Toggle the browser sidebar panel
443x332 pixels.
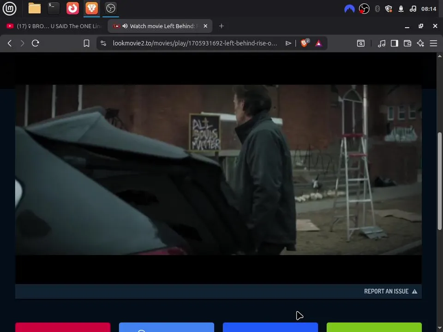point(395,43)
